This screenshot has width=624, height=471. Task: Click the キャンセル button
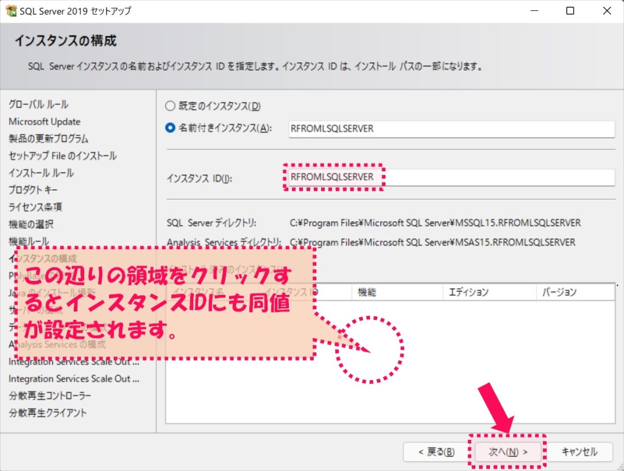click(580, 452)
